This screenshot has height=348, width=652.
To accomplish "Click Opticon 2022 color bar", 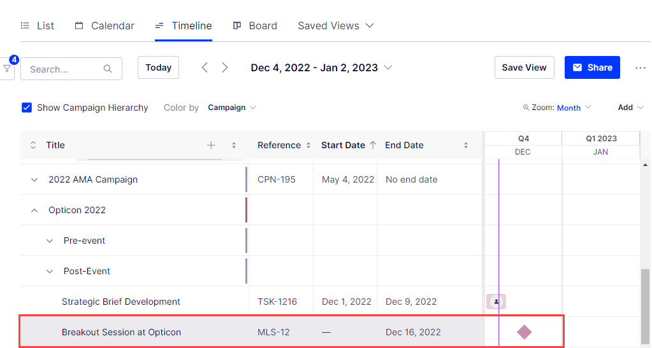I will 246,210.
